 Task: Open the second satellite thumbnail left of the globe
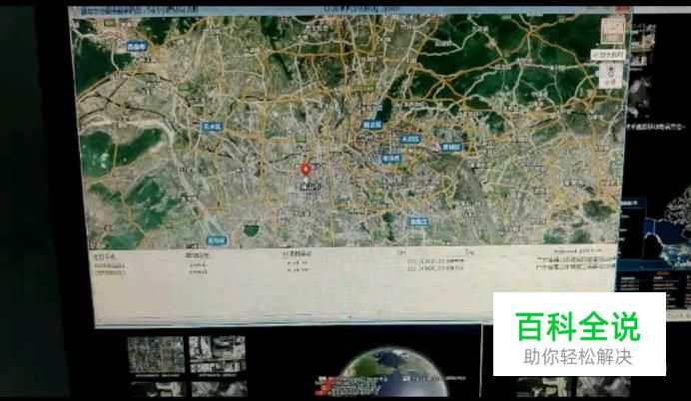pos(218,355)
